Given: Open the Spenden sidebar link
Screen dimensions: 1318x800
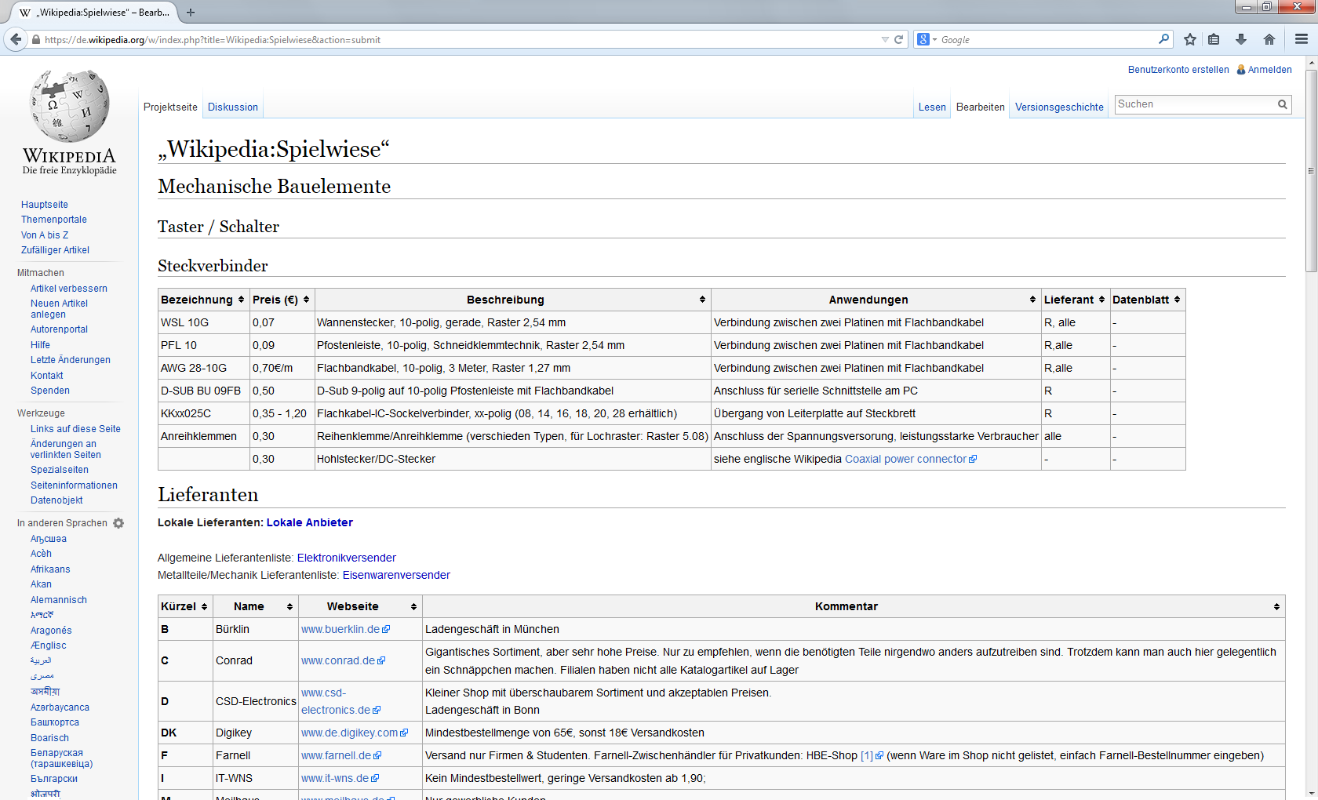Looking at the screenshot, I should [x=50, y=391].
